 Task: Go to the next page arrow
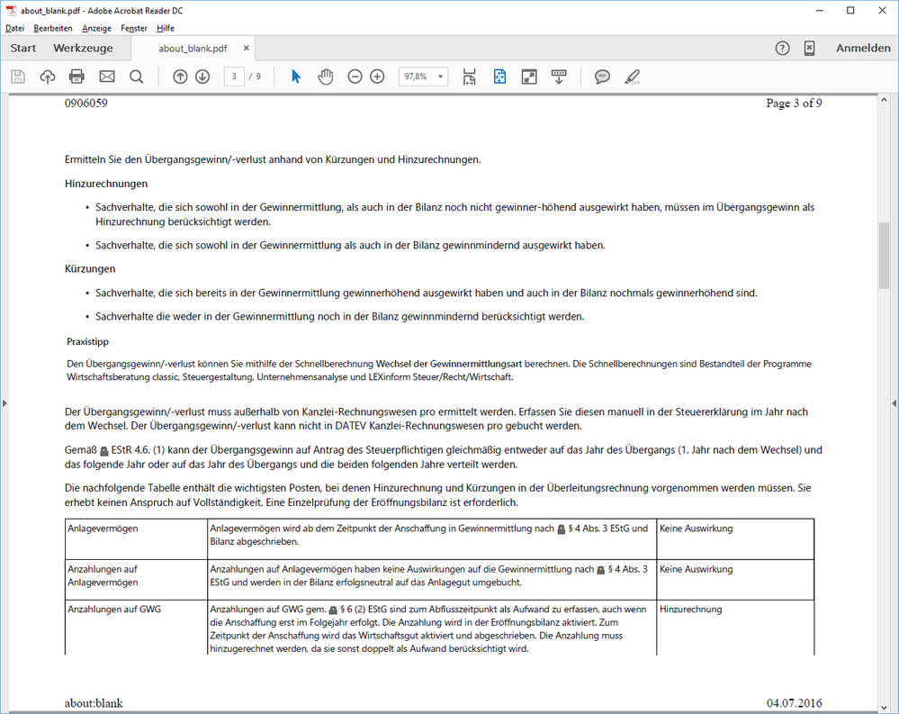[202, 77]
